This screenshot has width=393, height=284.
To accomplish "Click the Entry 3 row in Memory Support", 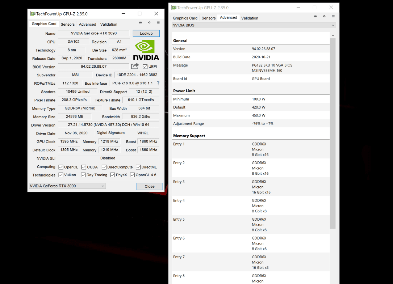I will pos(251,187).
